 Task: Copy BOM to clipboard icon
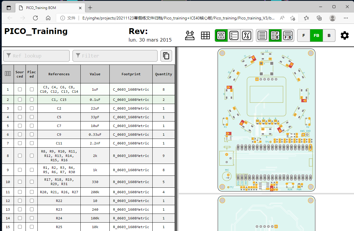[166, 56]
